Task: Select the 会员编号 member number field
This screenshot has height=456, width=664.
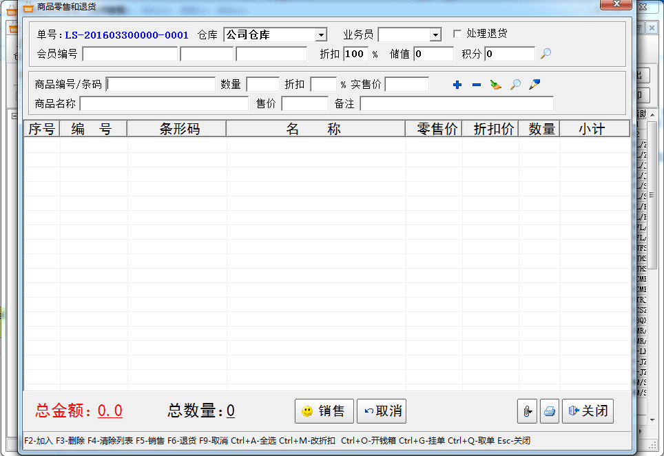Action: pyautogui.click(x=129, y=54)
